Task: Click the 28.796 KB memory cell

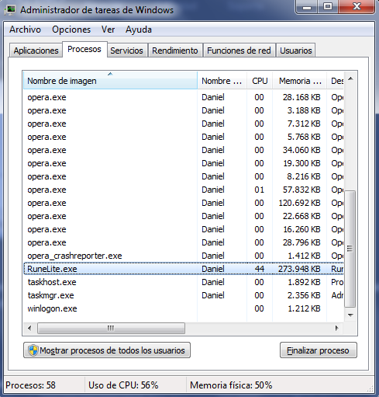Action: point(301,242)
